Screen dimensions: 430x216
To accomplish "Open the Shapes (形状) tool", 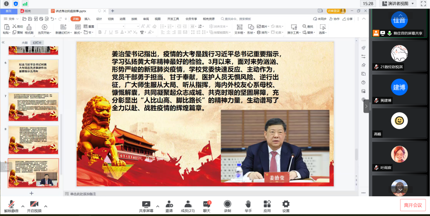I will tap(251, 27).
